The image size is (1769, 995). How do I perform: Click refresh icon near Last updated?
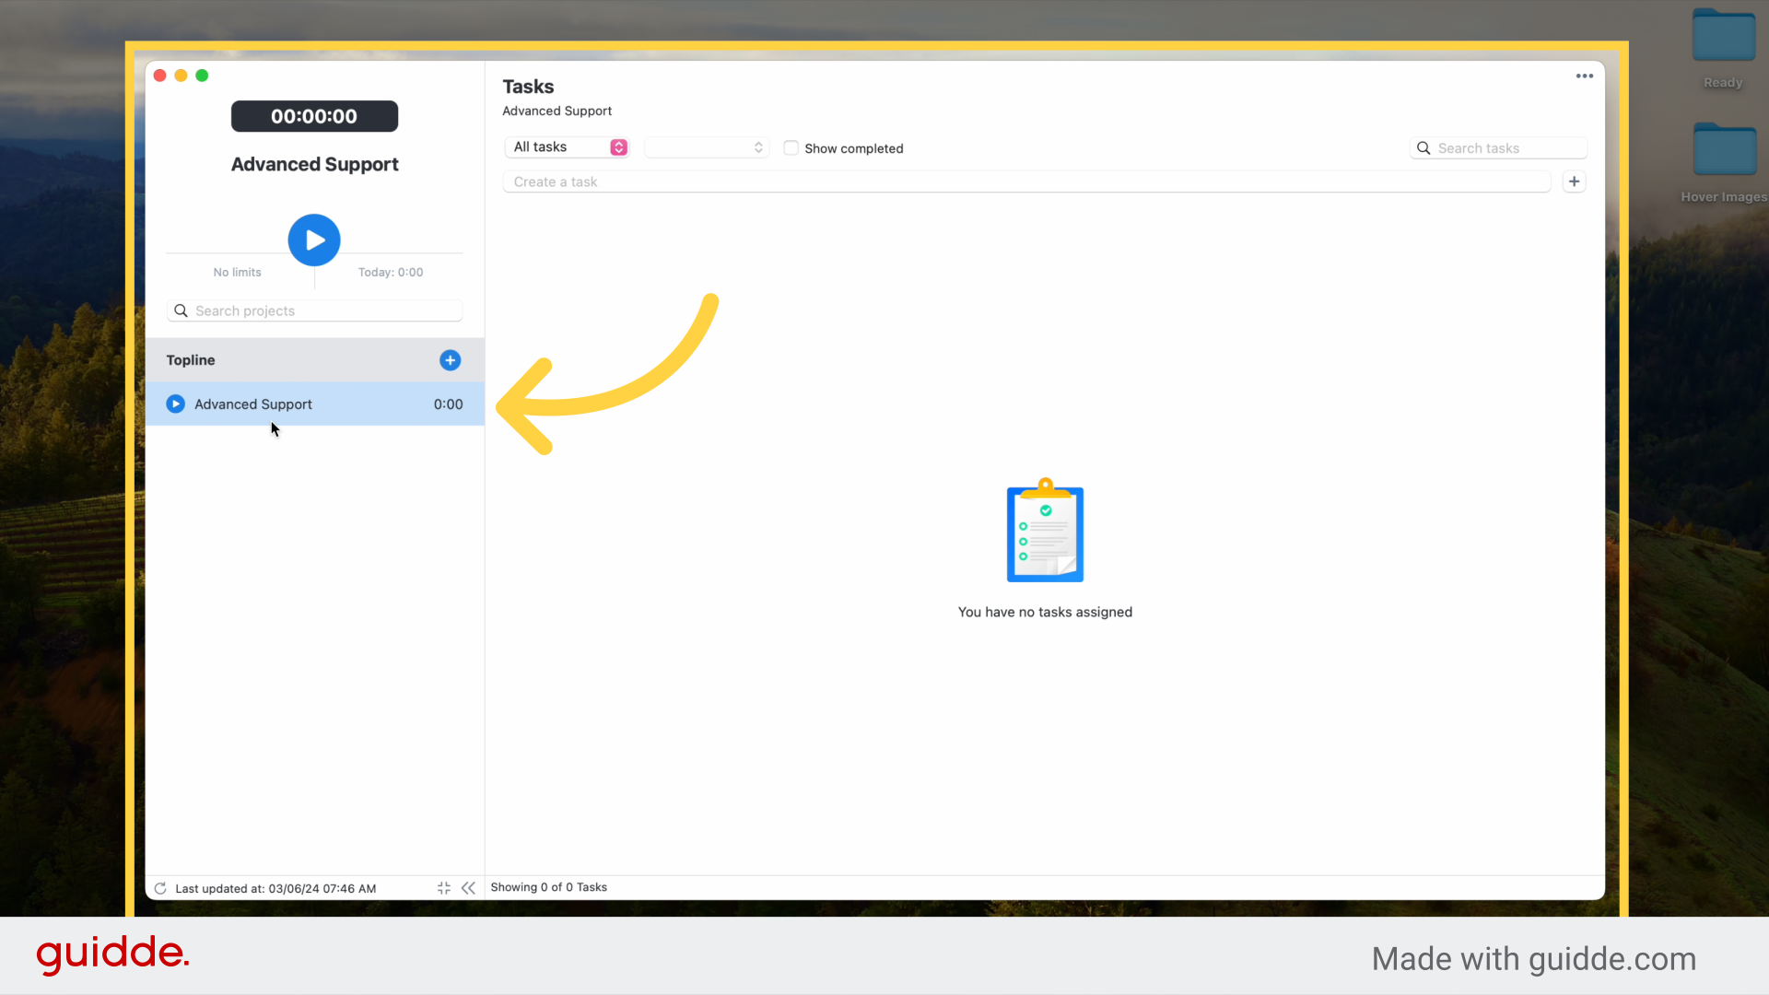[x=160, y=888]
